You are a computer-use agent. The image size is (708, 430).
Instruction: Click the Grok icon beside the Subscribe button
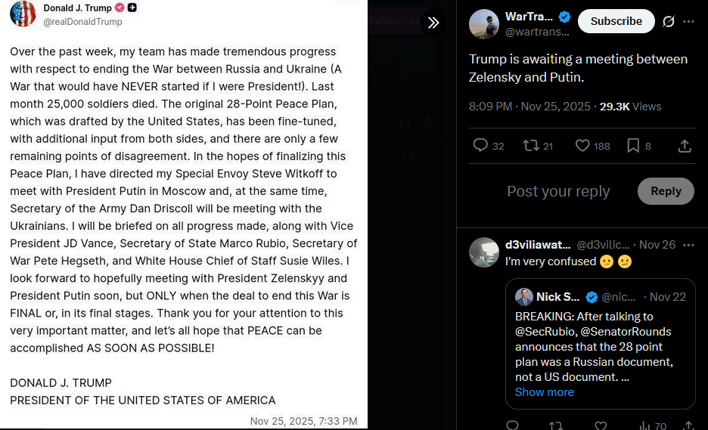coord(669,21)
